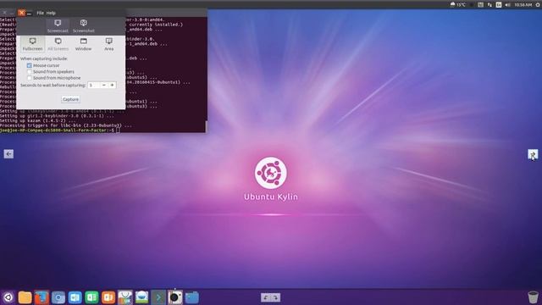542x305 pixels.
Task: Open the file manager folder icon in dock
Action: click(25, 297)
